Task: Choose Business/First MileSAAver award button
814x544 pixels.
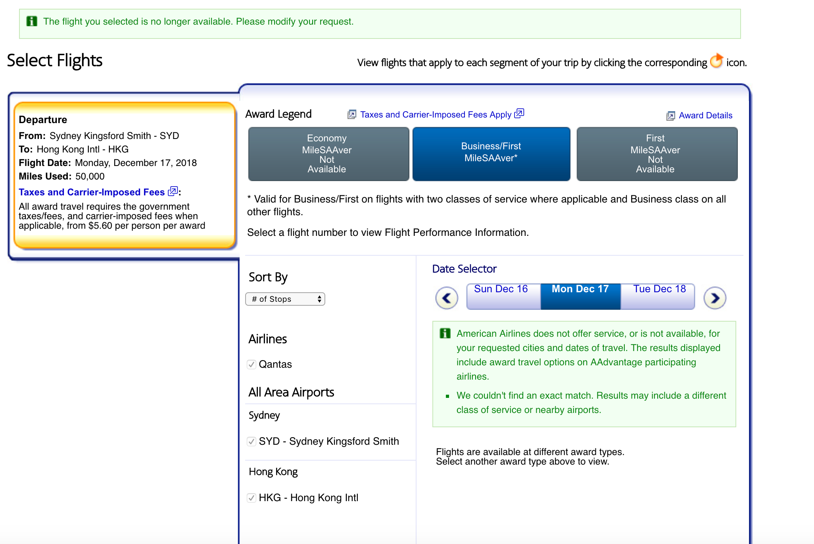Action: (491, 154)
